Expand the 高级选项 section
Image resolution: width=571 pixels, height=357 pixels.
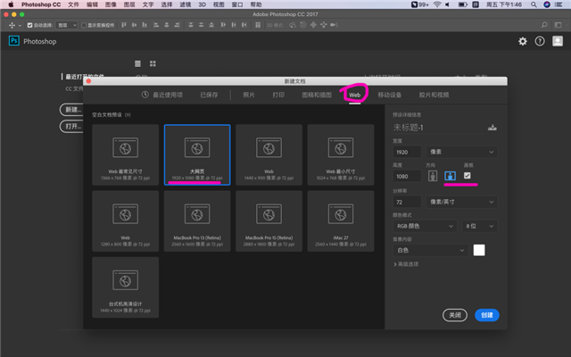(x=406, y=264)
